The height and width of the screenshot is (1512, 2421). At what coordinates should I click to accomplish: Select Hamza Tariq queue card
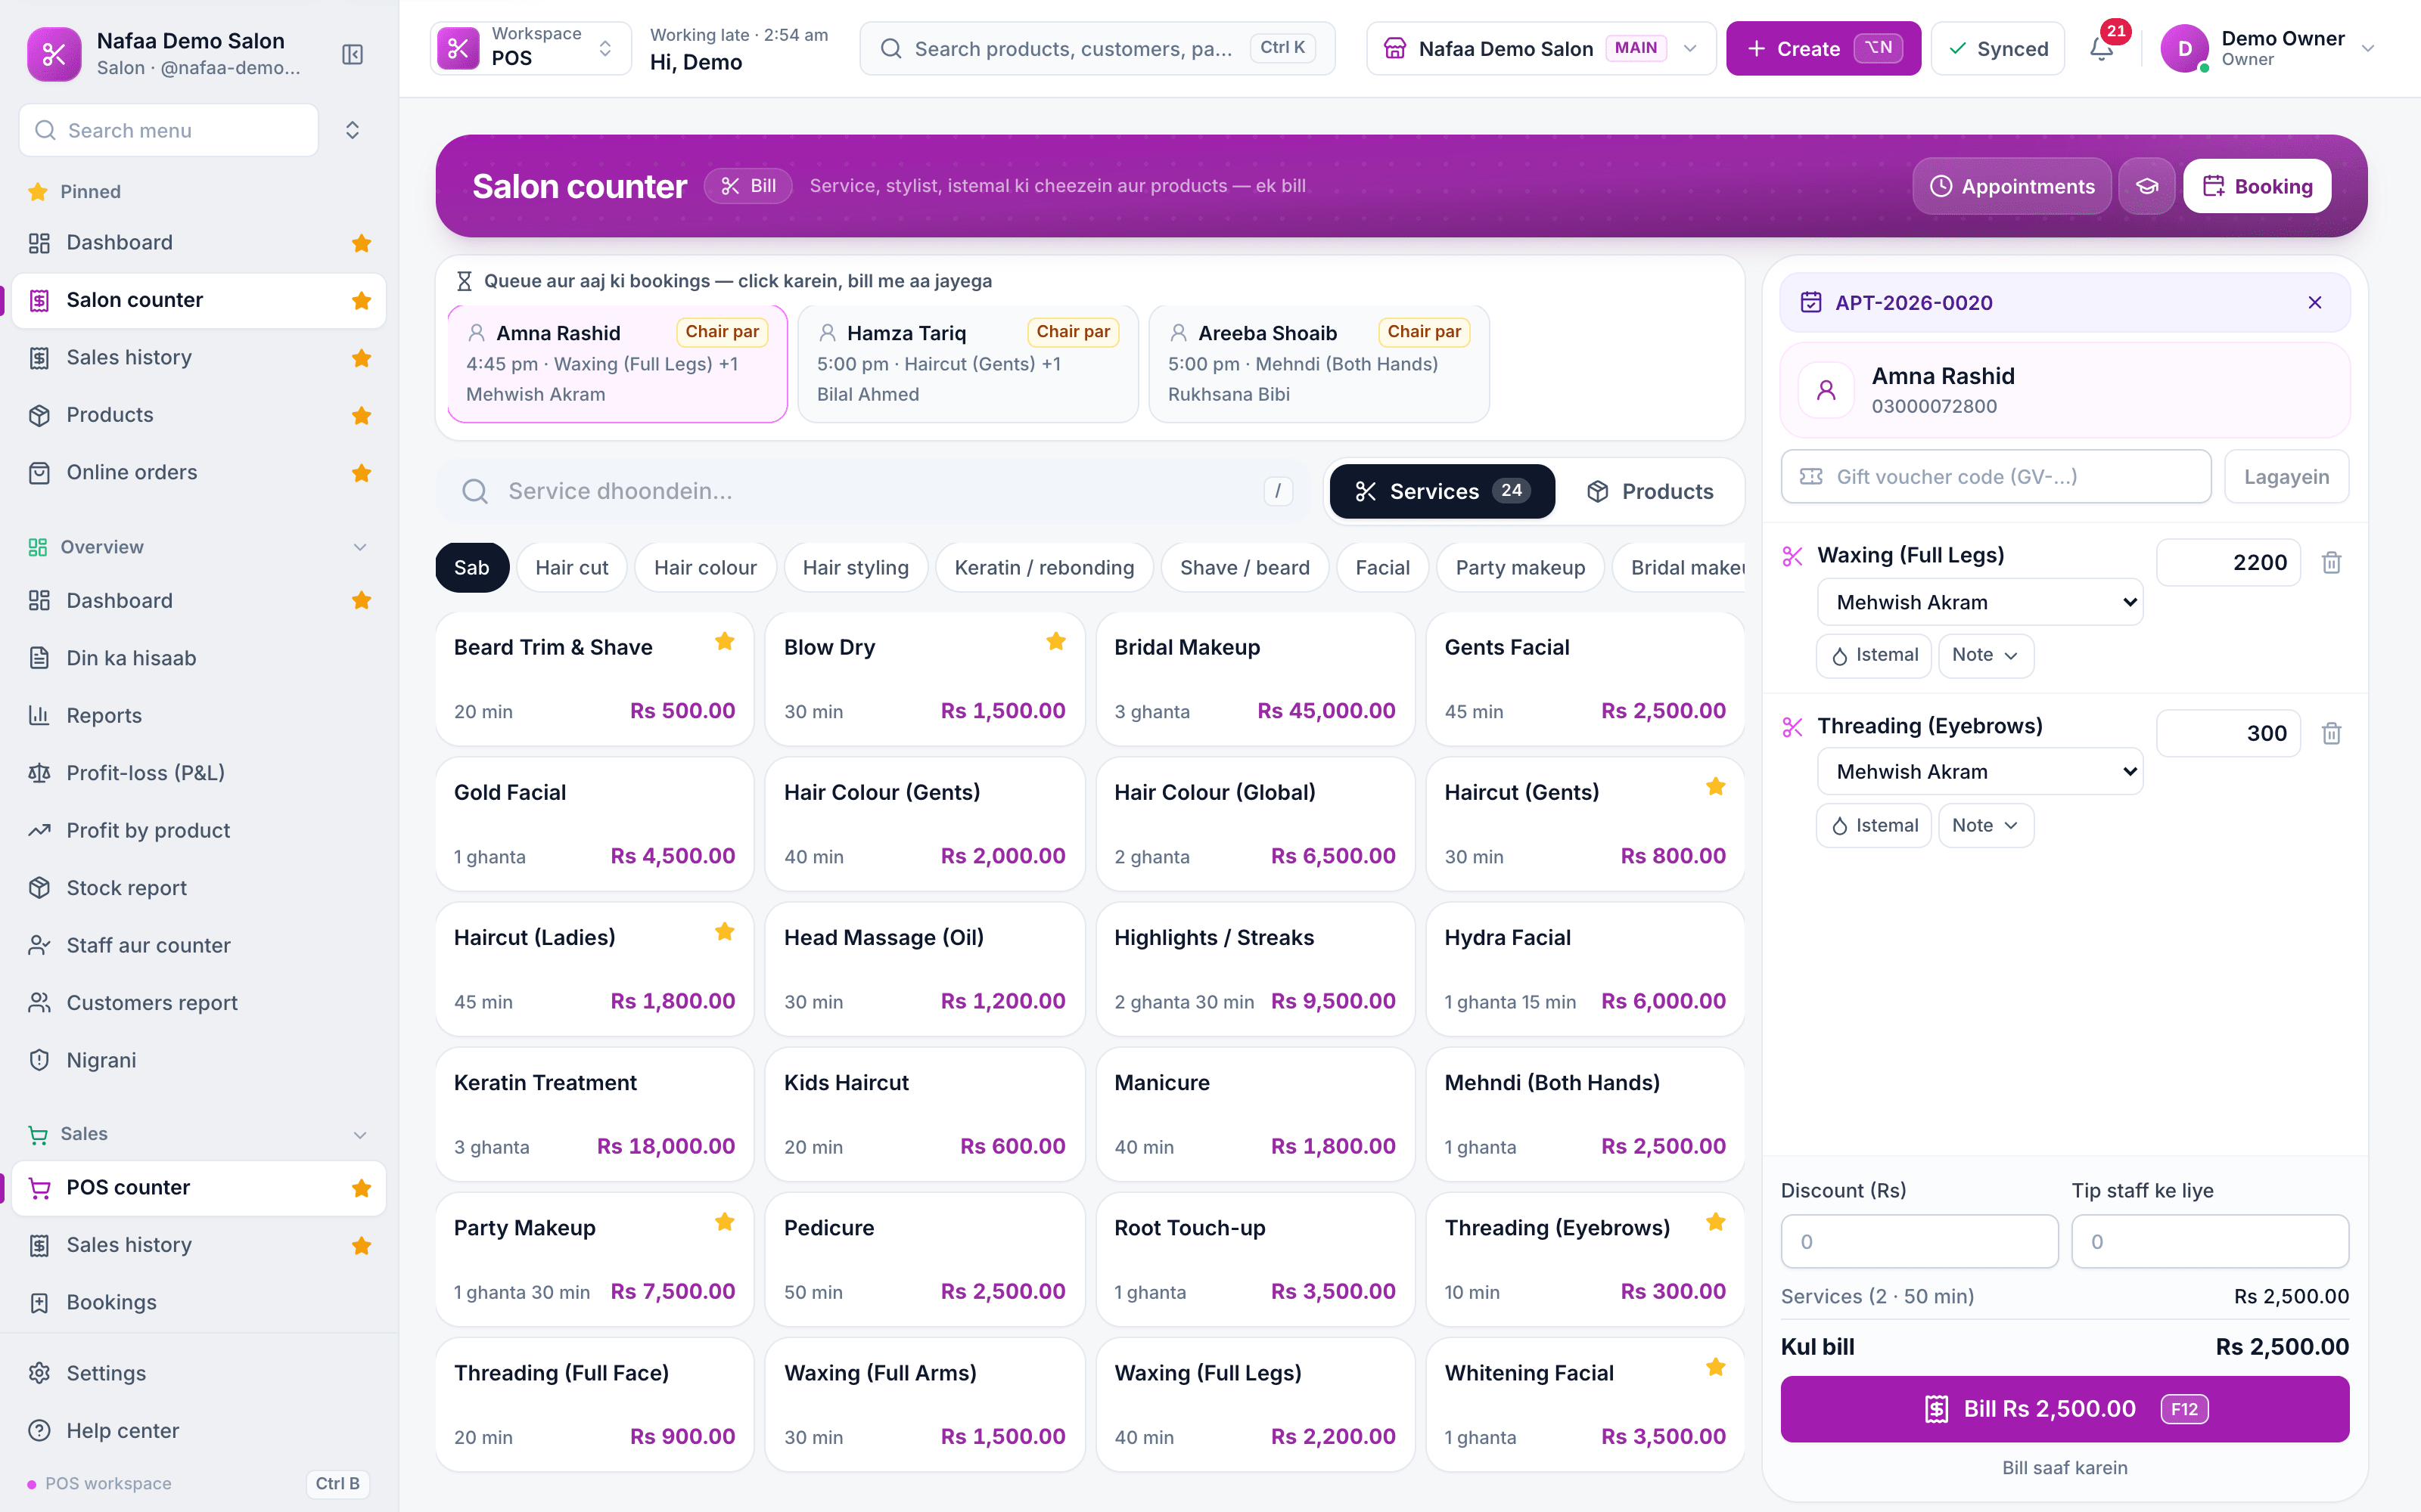point(968,364)
